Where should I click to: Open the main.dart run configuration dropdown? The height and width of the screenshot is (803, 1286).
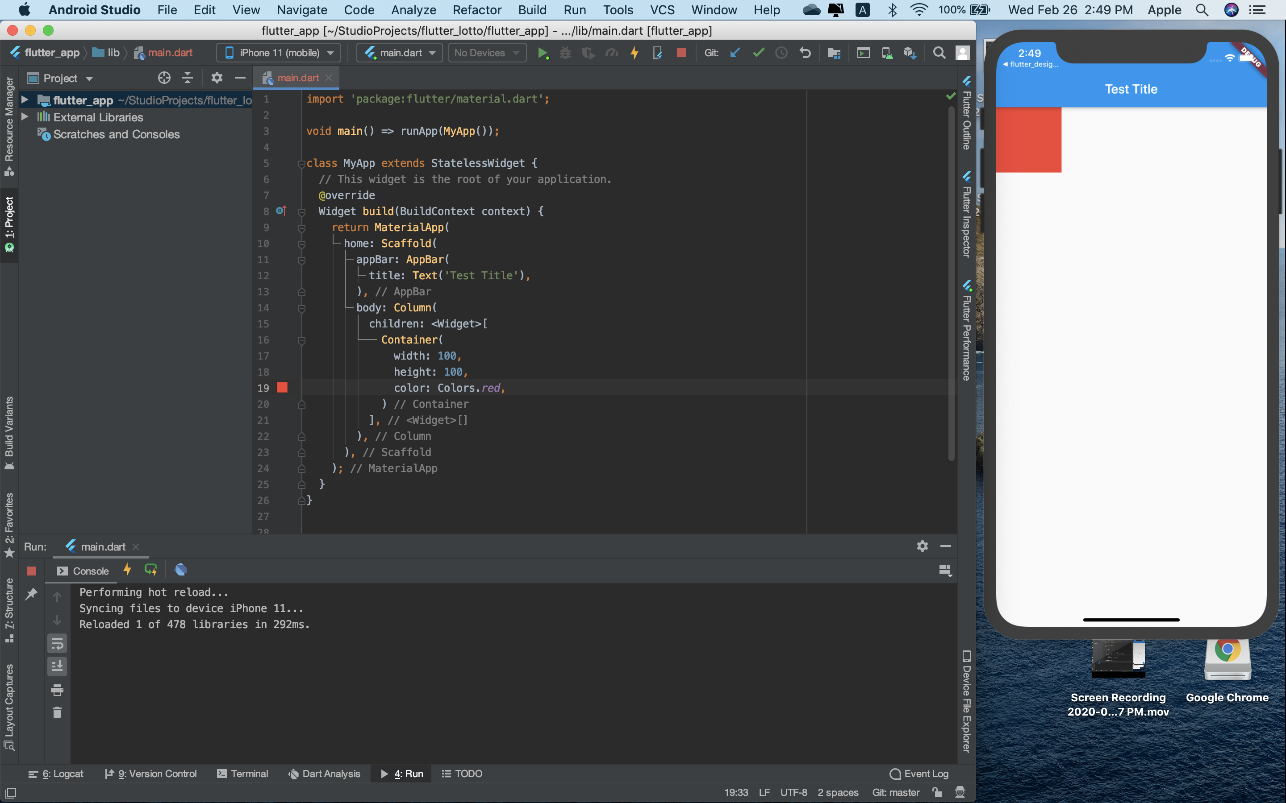pyautogui.click(x=400, y=53)
